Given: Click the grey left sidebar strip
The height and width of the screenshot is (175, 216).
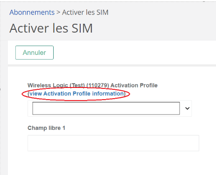Looking at the screenshot, I should point(4,108).
